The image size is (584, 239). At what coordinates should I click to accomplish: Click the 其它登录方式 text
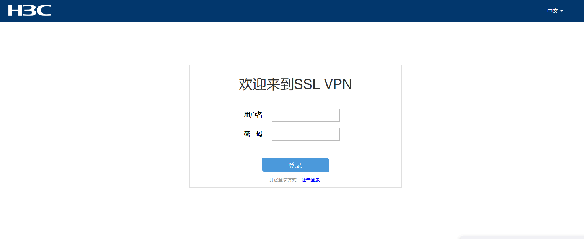(282, 180)
